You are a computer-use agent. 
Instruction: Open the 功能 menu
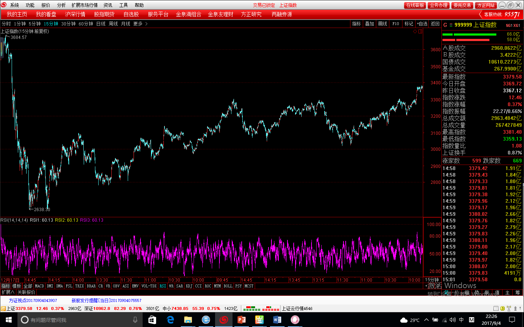(30, 5)
